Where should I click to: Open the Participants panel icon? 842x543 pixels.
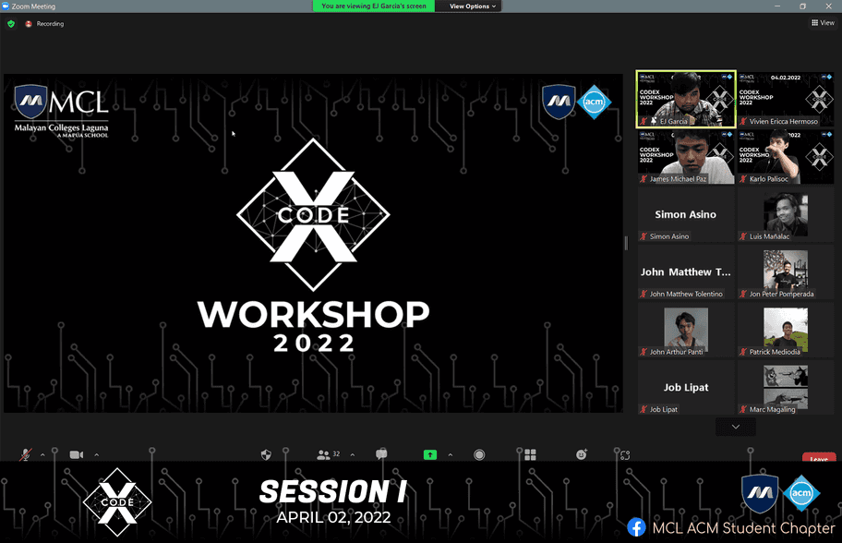(x=324, y=454)
